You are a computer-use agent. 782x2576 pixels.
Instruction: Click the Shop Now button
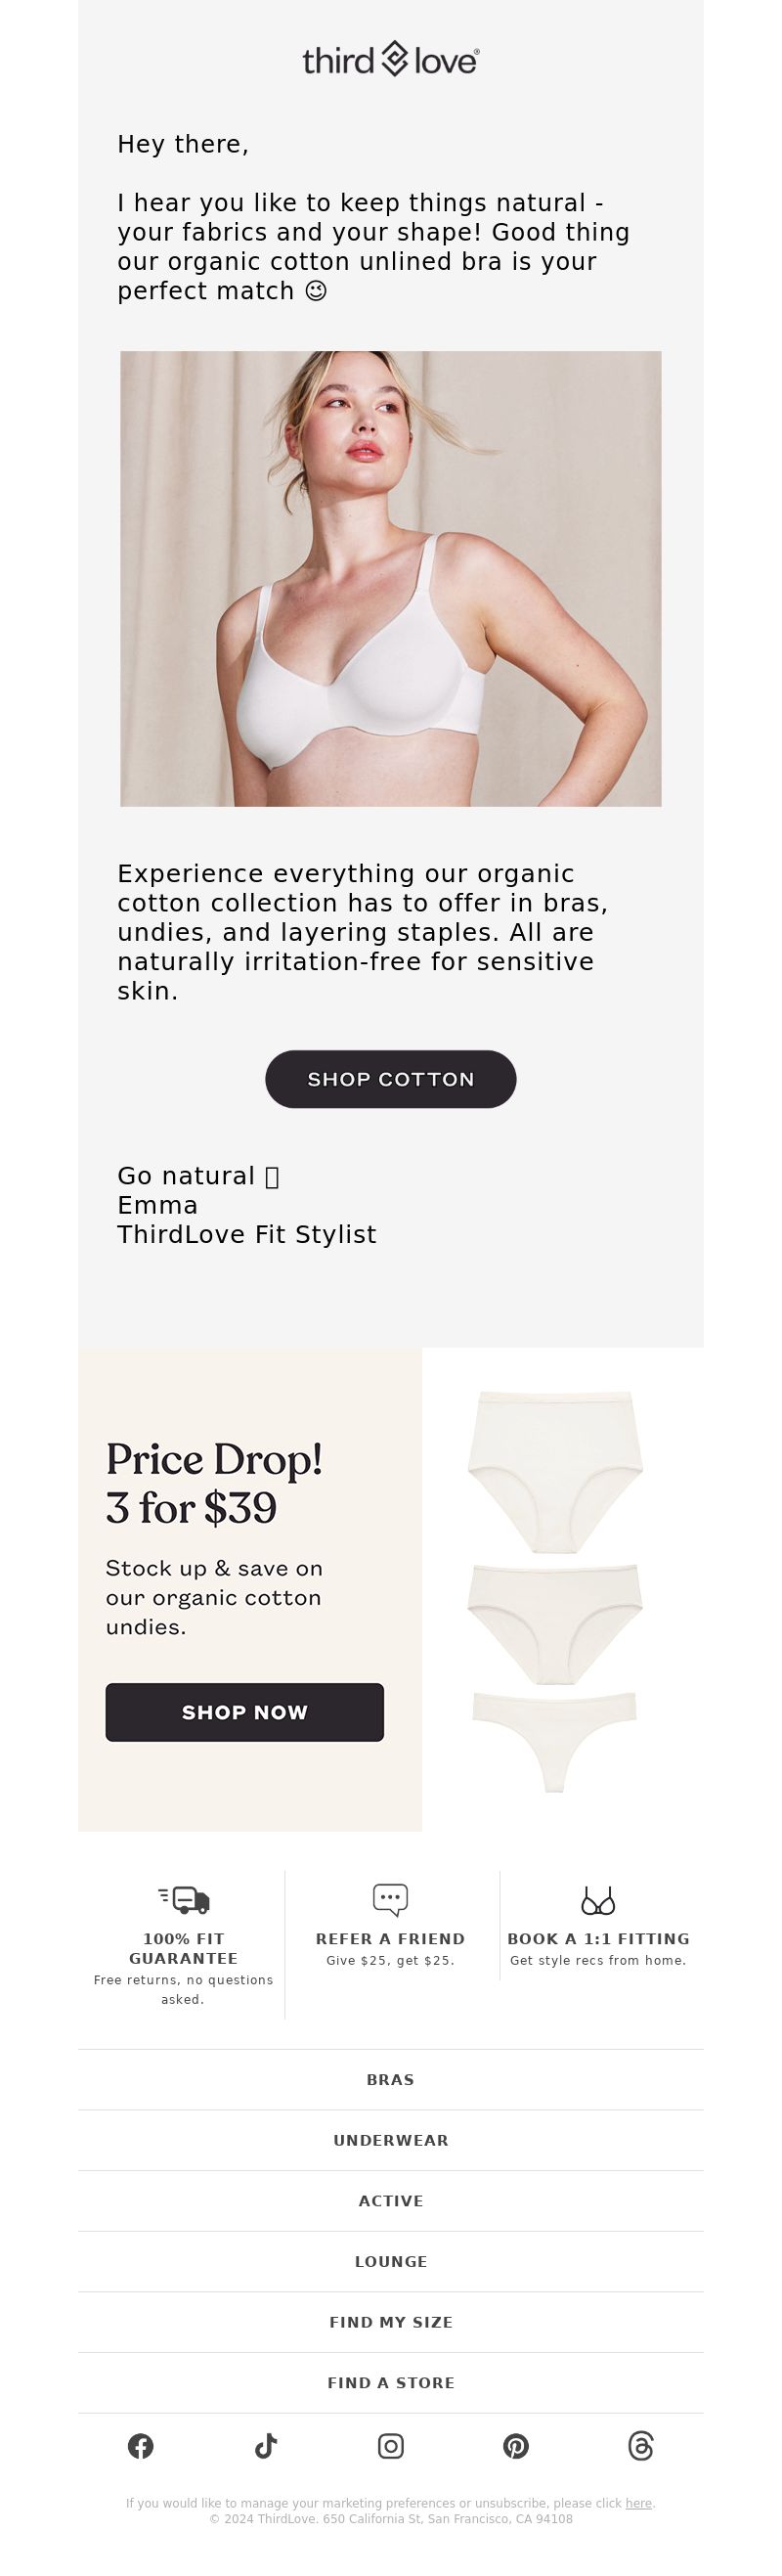pos(245,1712)
